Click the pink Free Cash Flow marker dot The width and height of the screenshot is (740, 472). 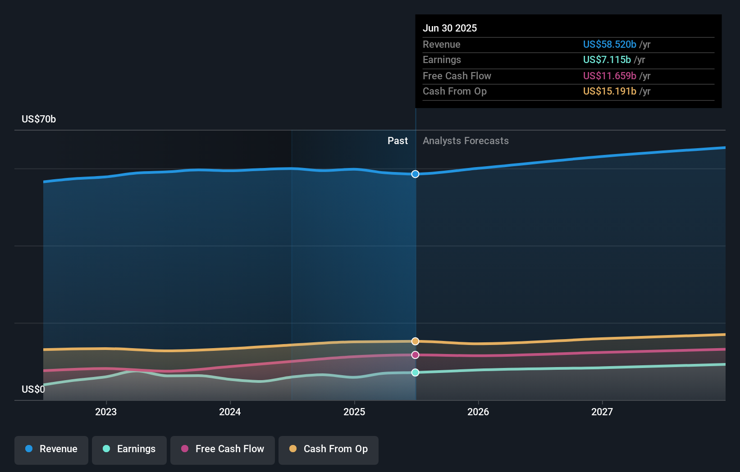coord(415,355)
